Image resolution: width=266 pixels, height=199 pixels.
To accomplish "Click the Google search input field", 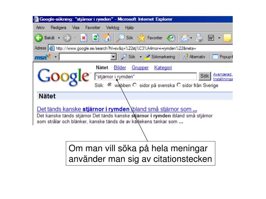I will pos(145,76).
